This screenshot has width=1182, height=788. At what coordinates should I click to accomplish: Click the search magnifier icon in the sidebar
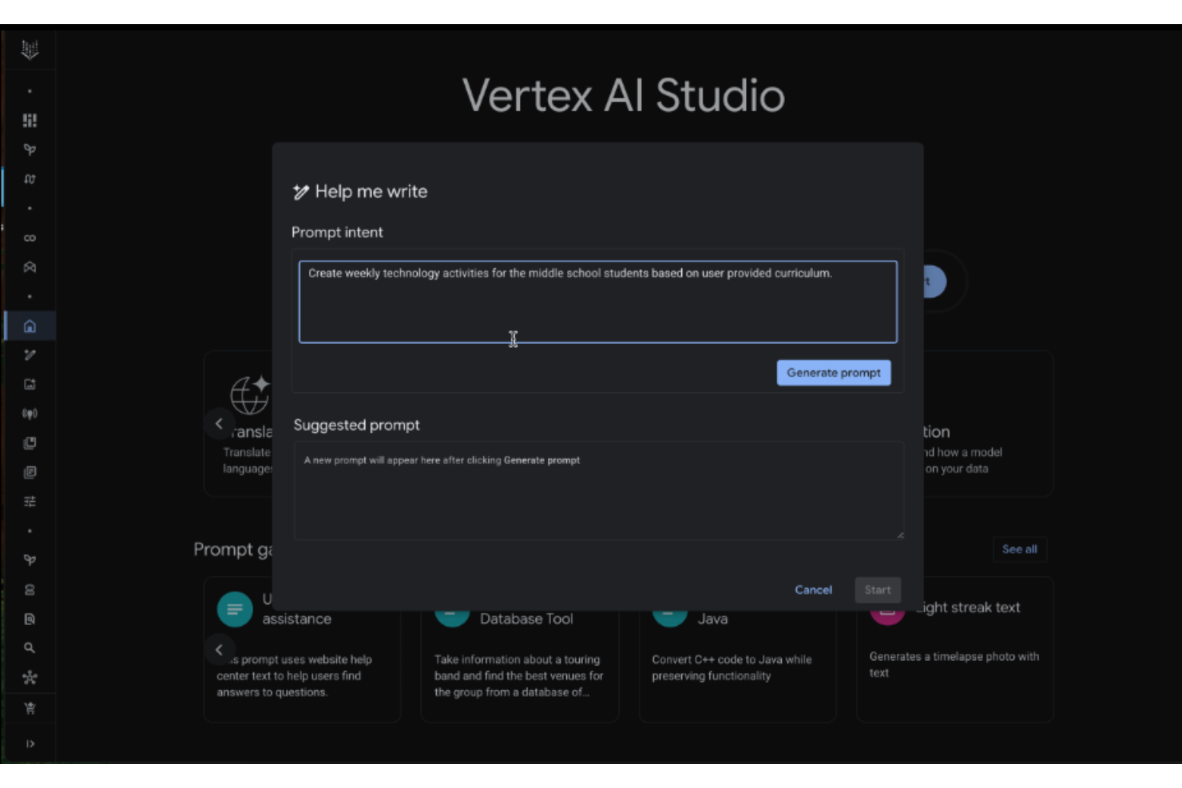(30, 647)
